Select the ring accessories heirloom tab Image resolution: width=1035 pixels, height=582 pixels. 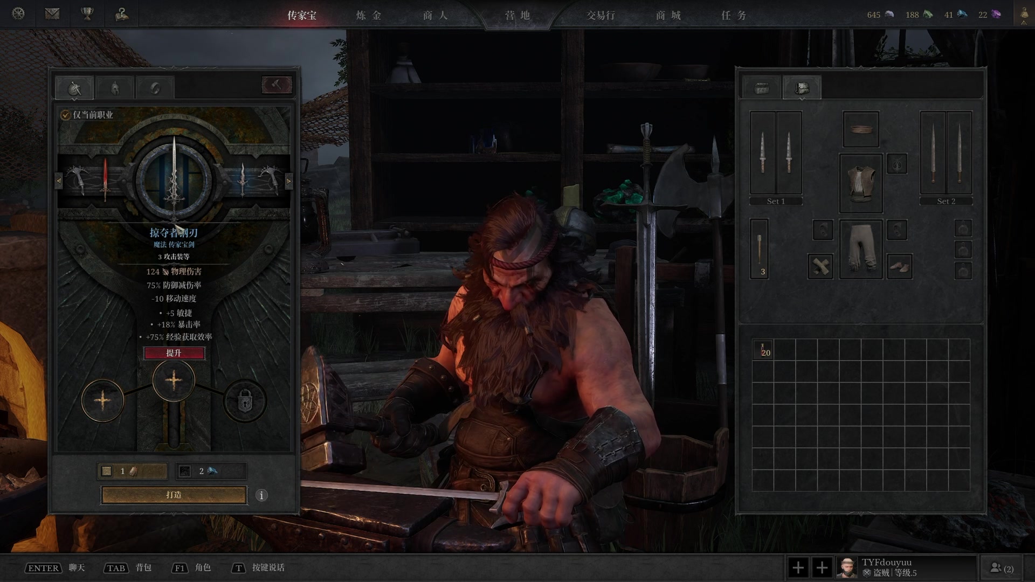[155, 88]
